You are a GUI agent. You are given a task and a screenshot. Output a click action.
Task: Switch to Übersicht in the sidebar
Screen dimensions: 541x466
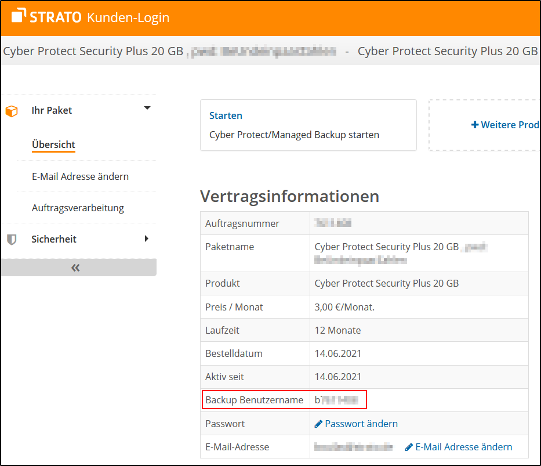click(53, 145)
